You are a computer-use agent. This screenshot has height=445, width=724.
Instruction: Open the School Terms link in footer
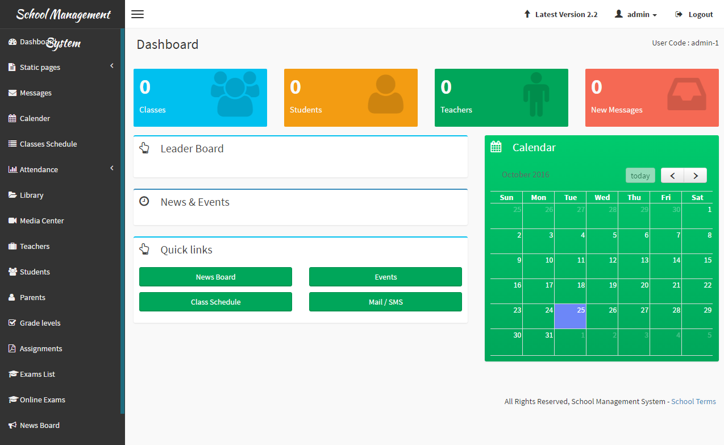[693, 401]
